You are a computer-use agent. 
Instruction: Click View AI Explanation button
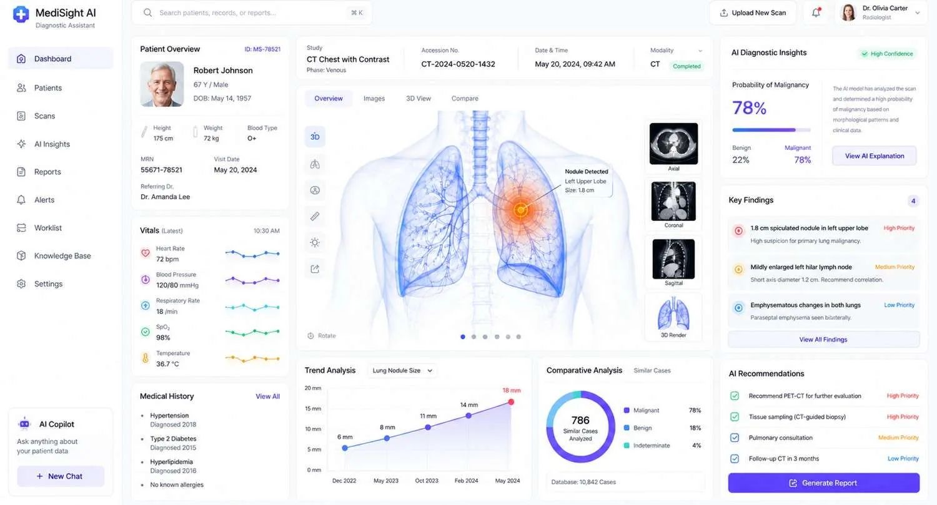tap(874, 156)
